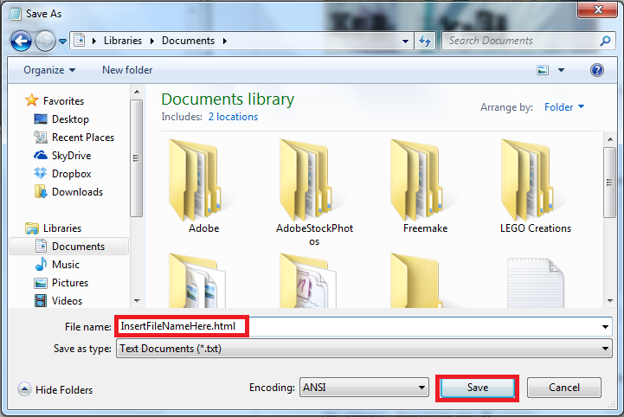
Task: Select SkyDrive in the navigation pane
Action: 71,156
